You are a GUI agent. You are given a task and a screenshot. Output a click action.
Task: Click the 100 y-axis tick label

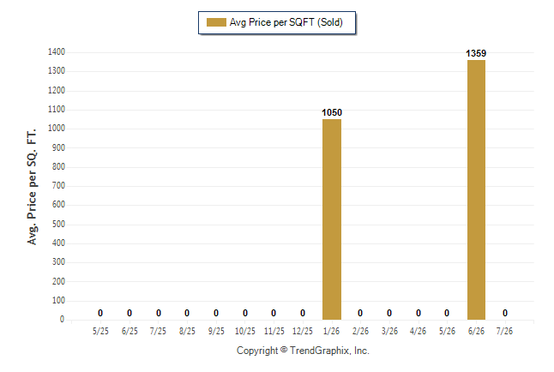pos(58,300)
